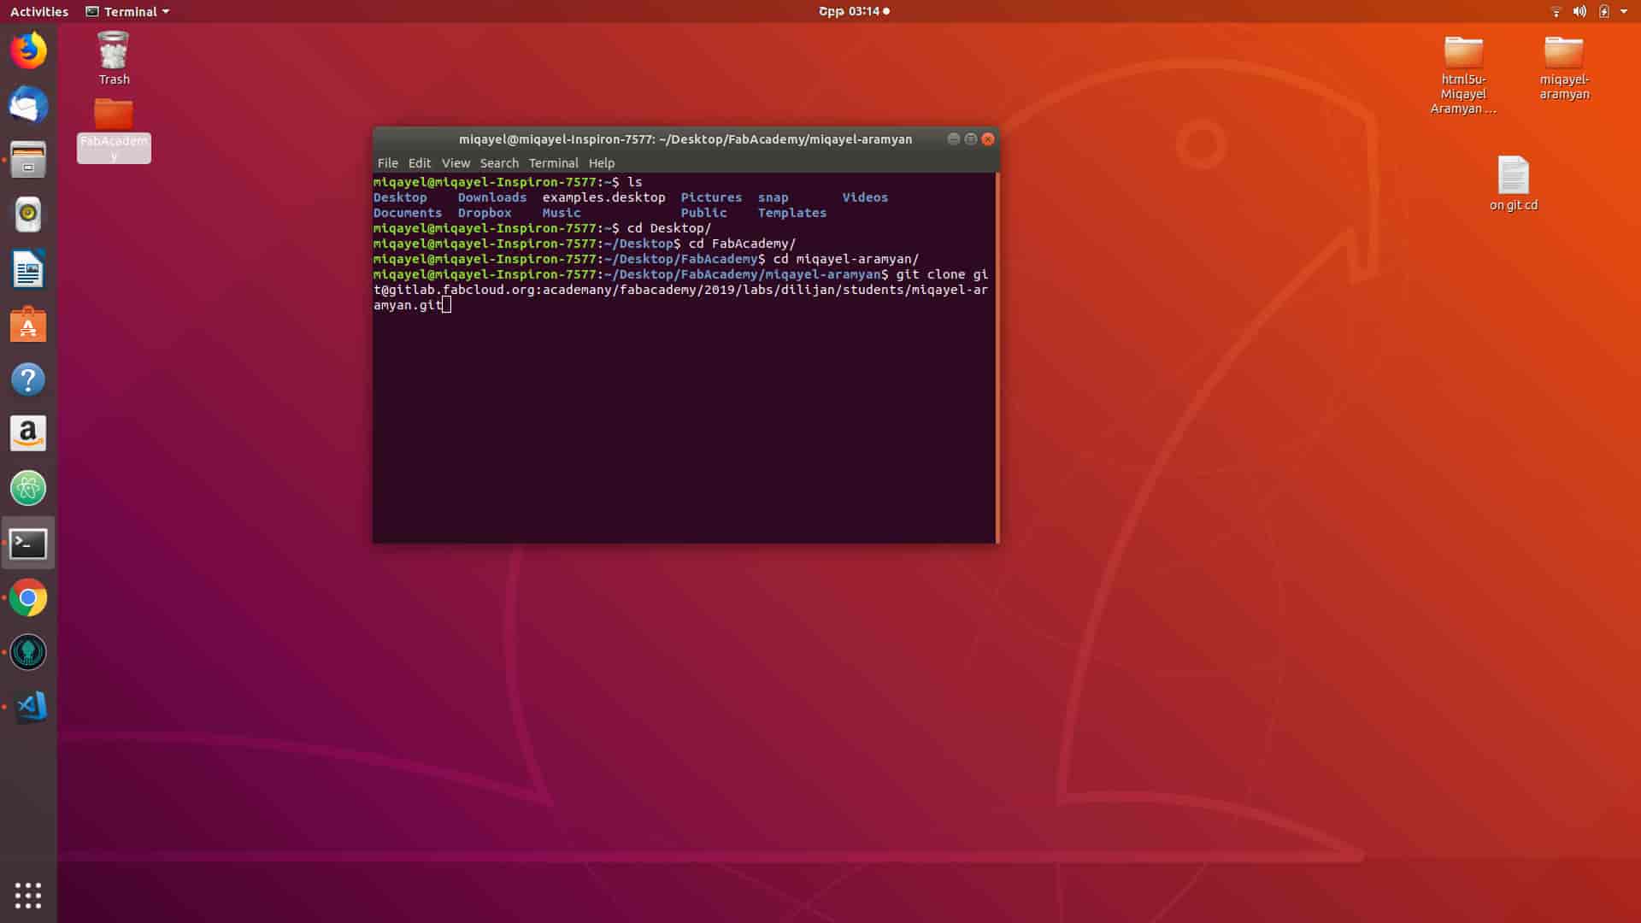Open the Amazon dock launcher
The width and height of the screenshot is (1641, 923).
(x=28, y=434)
